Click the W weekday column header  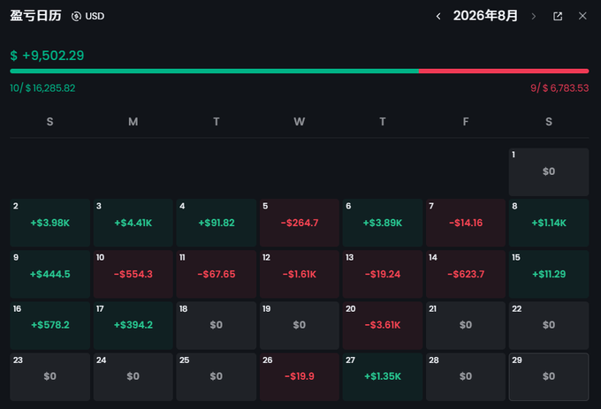[300, 122]
